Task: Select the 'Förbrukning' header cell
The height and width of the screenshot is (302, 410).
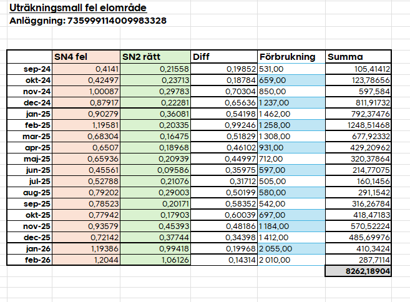Action: (291, 57)
